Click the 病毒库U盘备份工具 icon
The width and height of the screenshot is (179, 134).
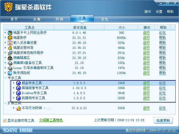coord(10,63)
